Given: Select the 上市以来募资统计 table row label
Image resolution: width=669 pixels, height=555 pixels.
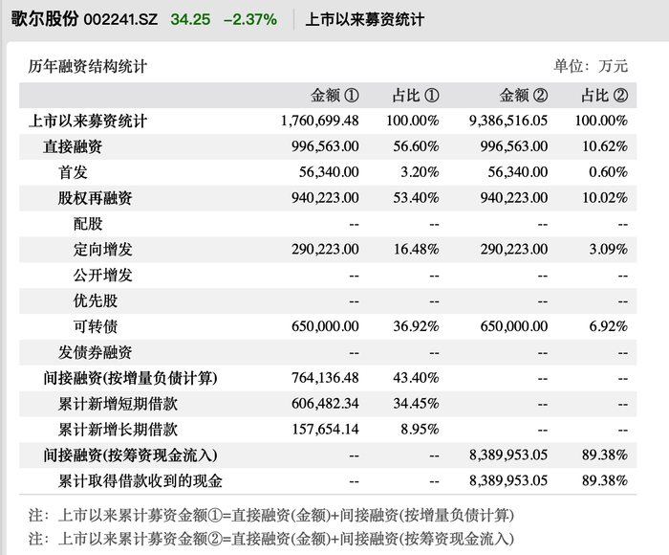Looking at the screenshot, I should tap(88, 121).
